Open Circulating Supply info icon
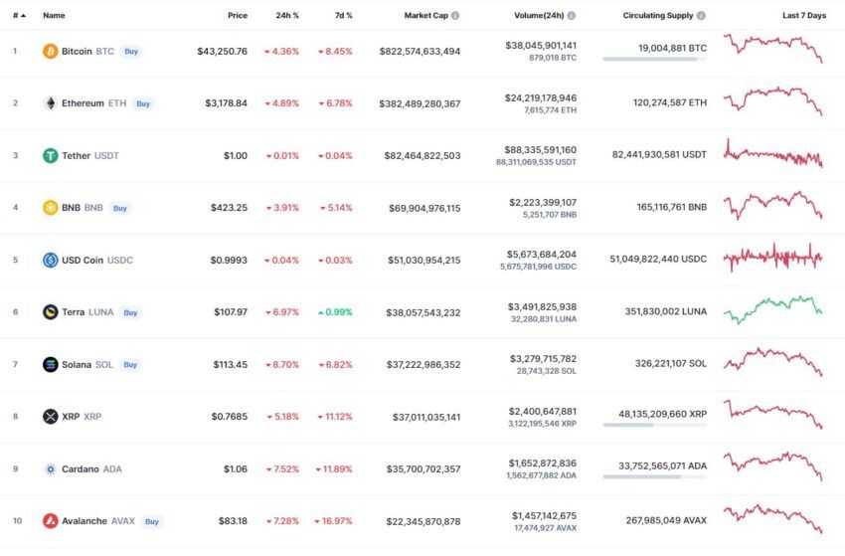Screen dimensions: 845x556 701,16
